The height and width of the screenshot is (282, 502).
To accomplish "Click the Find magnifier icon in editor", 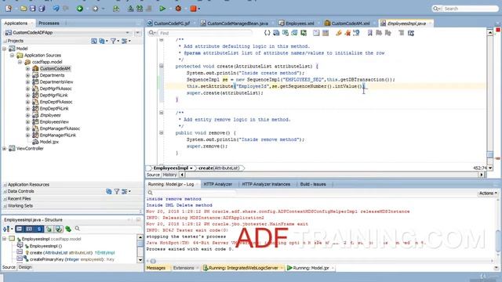I will 152,33.
